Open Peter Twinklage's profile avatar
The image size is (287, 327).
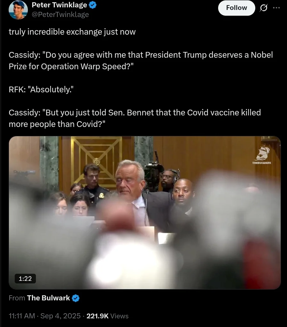[18, 10]
